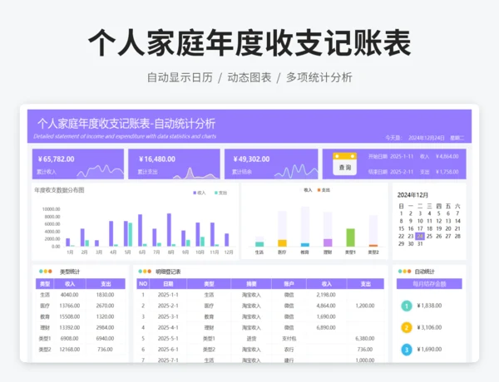Click the teal 支出 legend swatch in the annual chart
The width and height of the screenshot is (499, 382).
click(216, 193)
